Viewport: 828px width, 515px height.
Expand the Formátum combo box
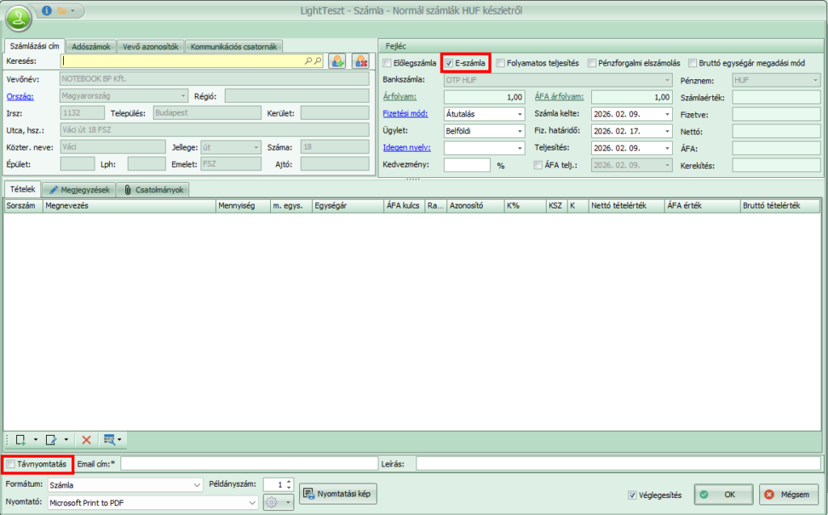coord(196,485)
